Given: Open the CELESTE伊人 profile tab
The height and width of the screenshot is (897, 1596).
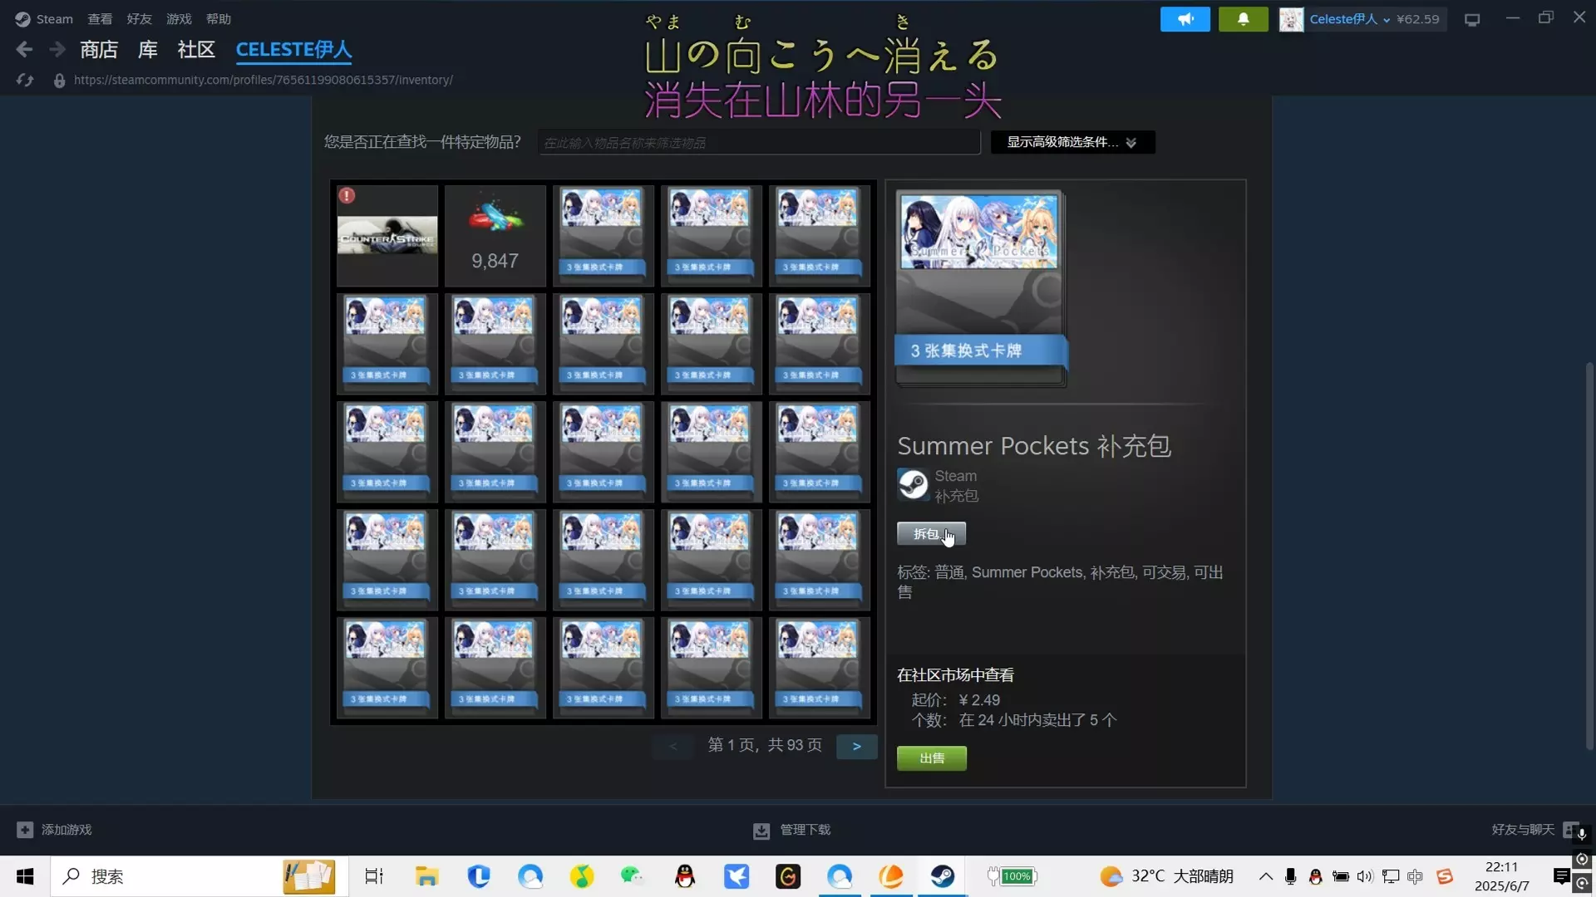Looking at the screenshot, I should (x=294, y=50).
